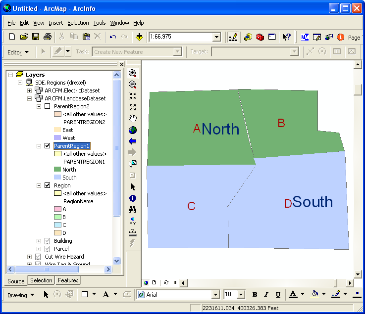Click the Add Data button
Viewport: 365px width, 314px height.
(139, 37)
